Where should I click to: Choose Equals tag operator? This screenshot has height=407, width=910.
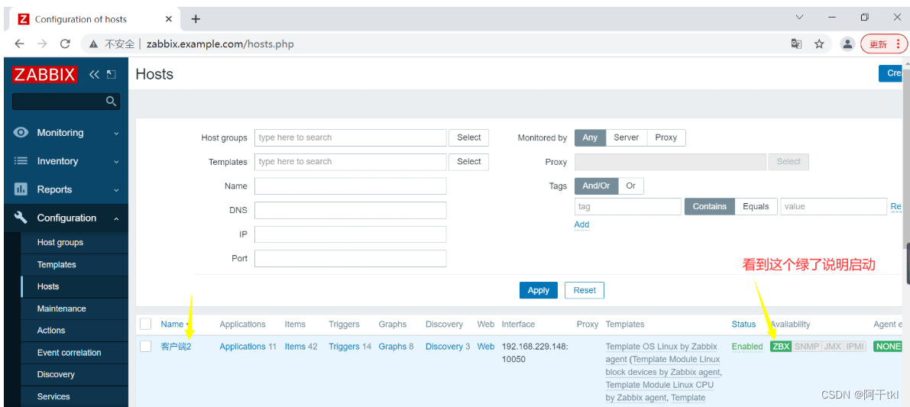756,206
